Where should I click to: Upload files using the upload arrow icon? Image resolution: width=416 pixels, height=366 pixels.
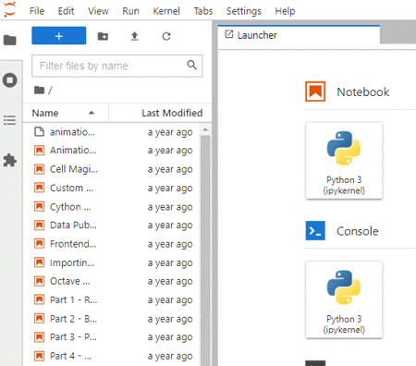pos(134,36)
